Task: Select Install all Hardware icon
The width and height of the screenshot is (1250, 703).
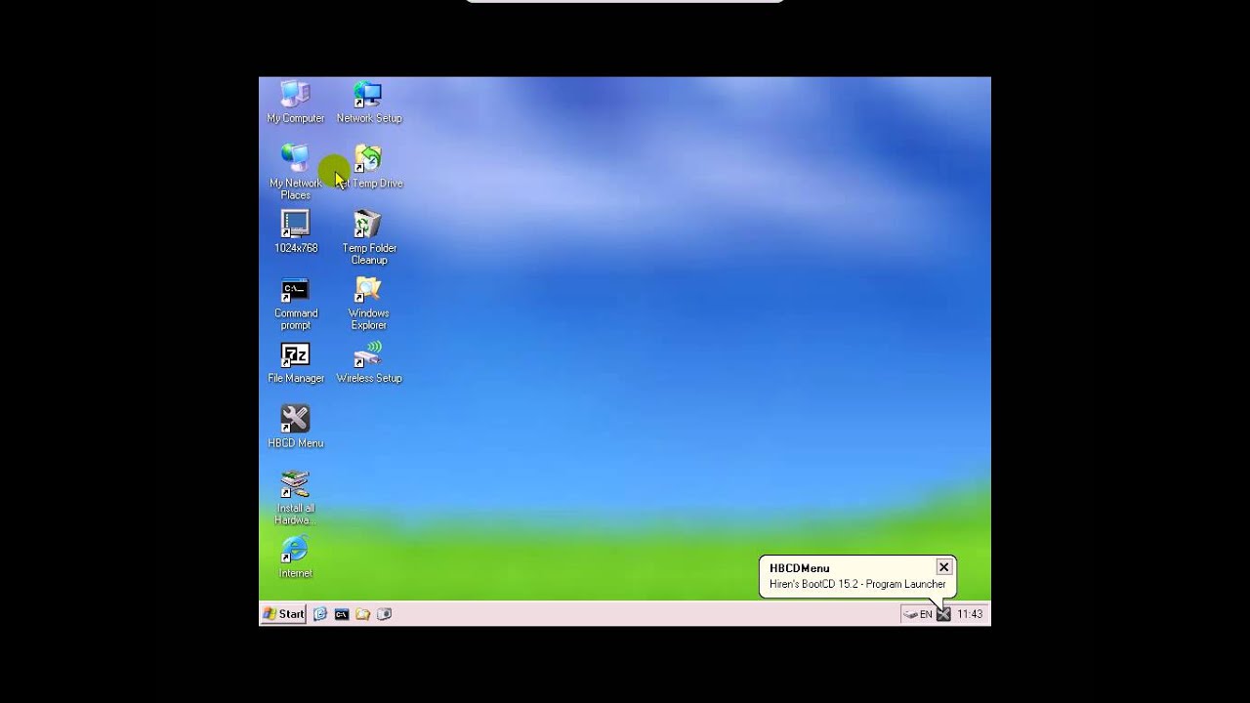Action: (295, 497)
